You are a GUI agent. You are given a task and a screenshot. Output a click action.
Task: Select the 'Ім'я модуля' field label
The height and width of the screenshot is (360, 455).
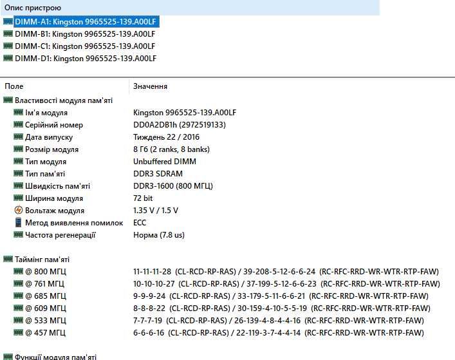click(x=46, y=113)
